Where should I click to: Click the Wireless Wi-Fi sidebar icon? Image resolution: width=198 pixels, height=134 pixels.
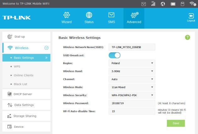[10, 48]
